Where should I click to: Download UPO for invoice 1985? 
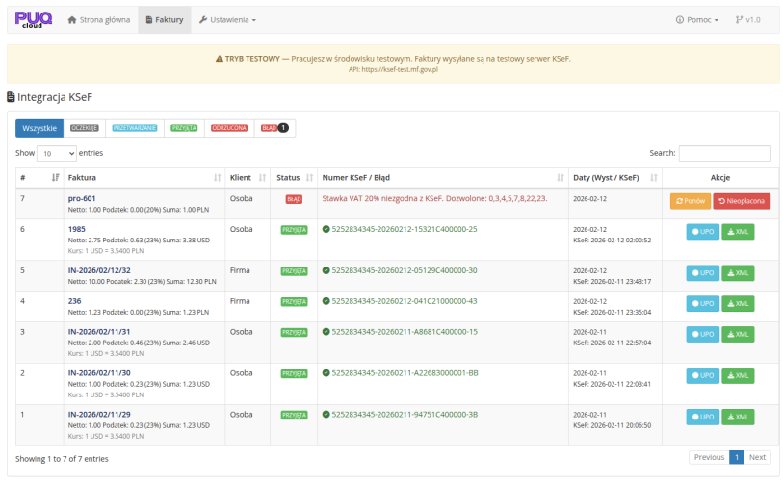tap(703, 232)
